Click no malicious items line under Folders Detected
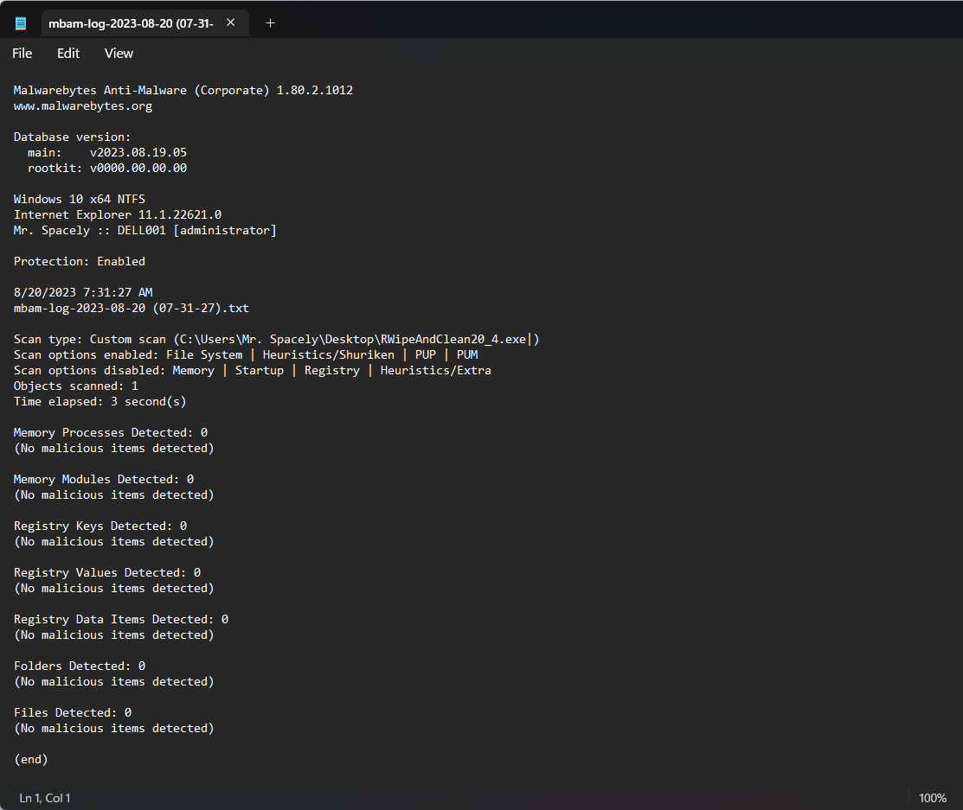963x810 pixels. [113, 682]
